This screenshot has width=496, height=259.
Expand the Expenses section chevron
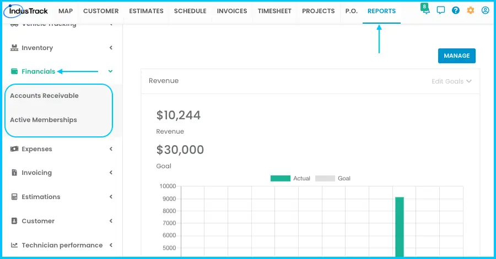111,148
